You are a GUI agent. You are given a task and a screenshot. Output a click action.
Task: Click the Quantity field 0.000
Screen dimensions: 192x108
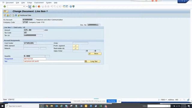pyautogui.click(x=34, y=56)
